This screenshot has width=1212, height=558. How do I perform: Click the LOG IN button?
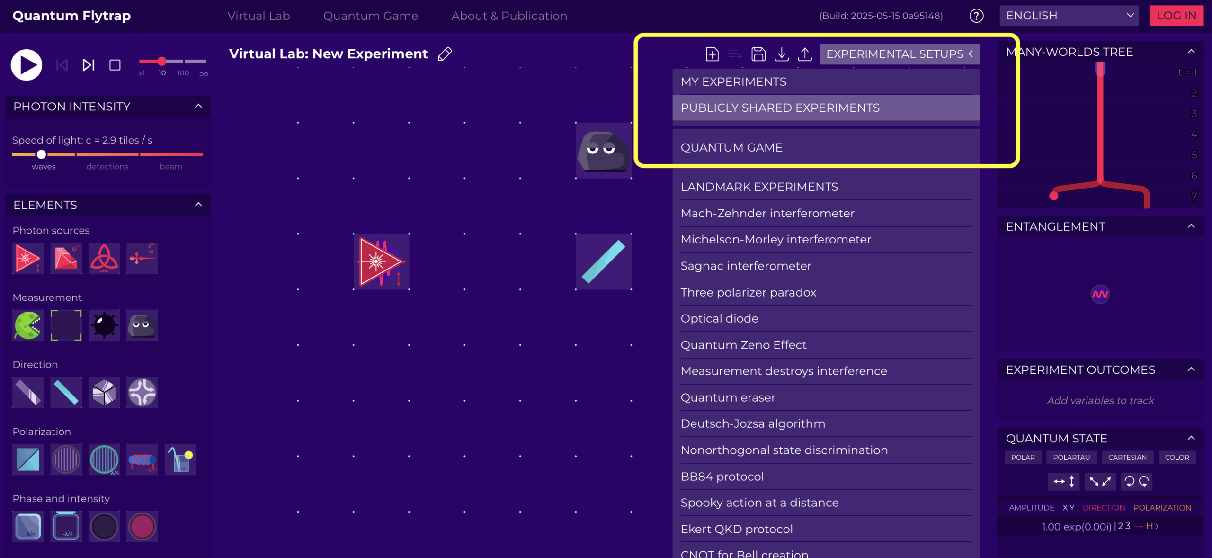(x=1176, y=15)
